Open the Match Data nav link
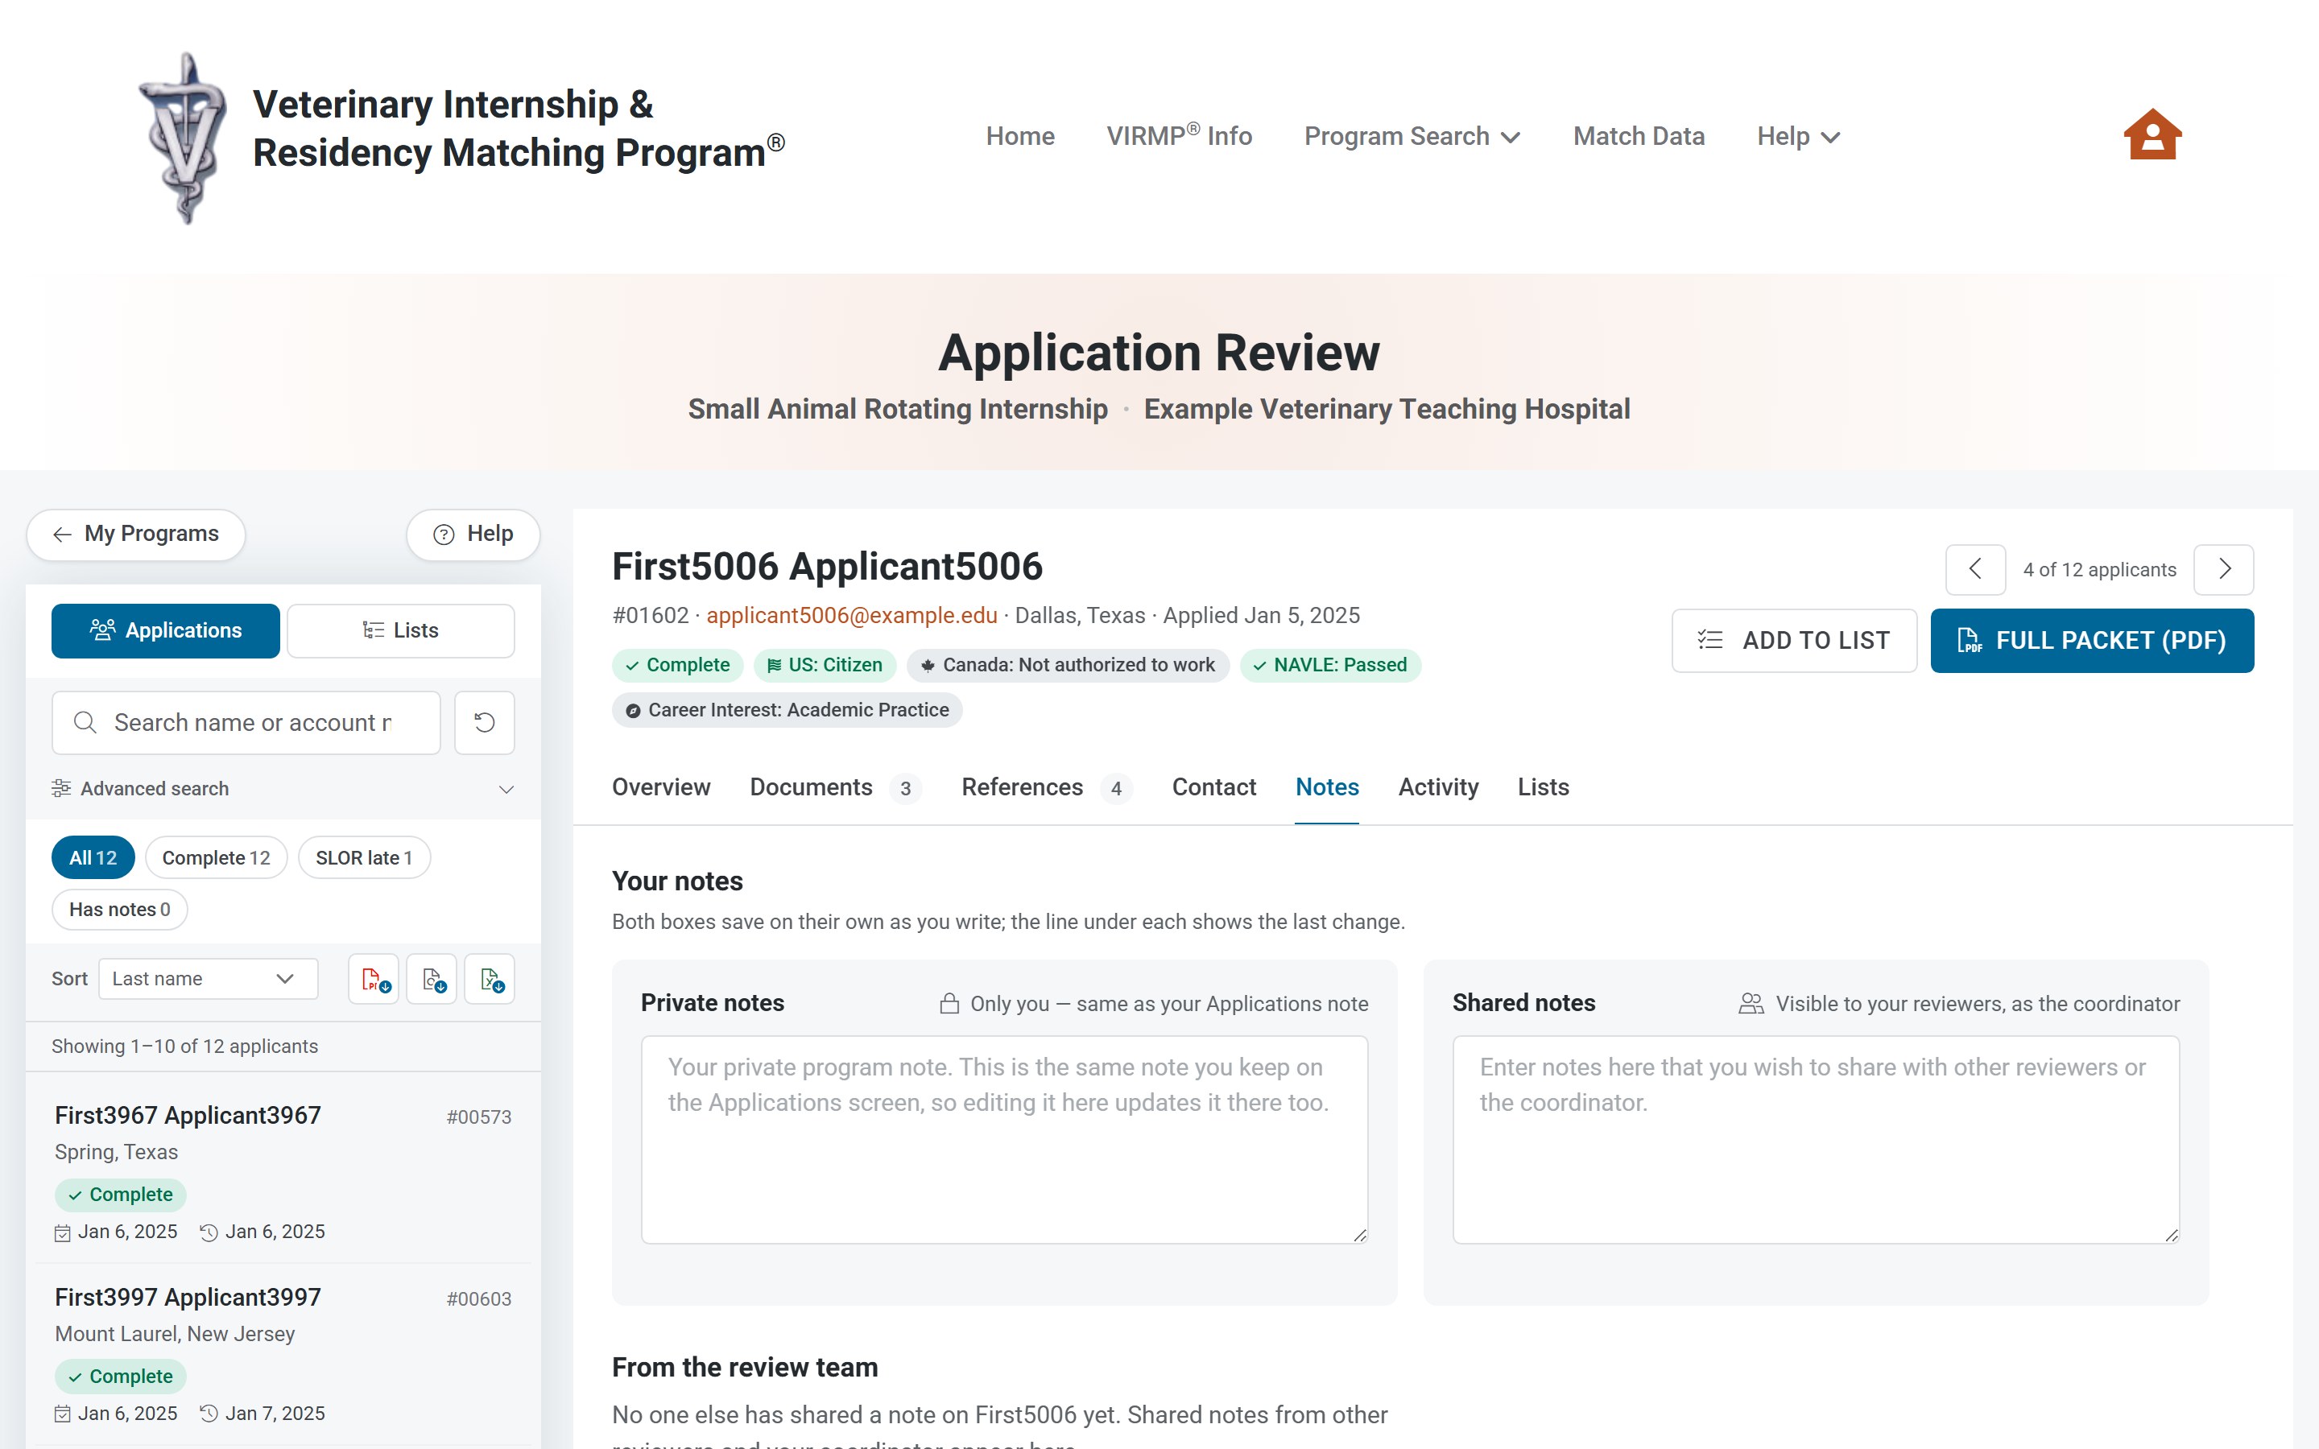Image resolution: width=2319 pixels, height=1449 pixels. [x=1639, y=136]
